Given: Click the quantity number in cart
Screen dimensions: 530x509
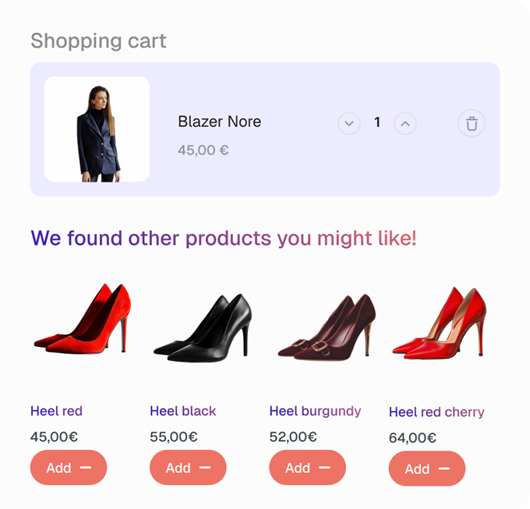Looking at the screenshot, I should pos(377,122).
